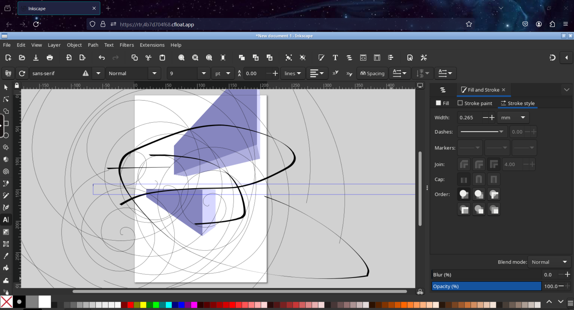Toggle the ruler lock icon
This screenshot has height=310, width=574.
tap(17, 86)
